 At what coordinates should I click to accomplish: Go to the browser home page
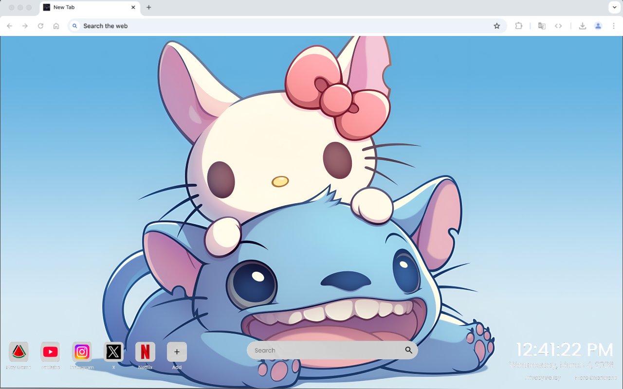click(x=56, y=26)
